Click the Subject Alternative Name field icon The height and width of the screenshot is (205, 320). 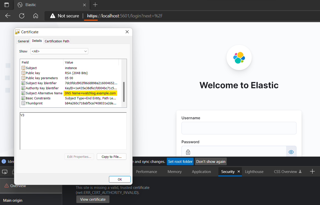click(x=24, y=93)
